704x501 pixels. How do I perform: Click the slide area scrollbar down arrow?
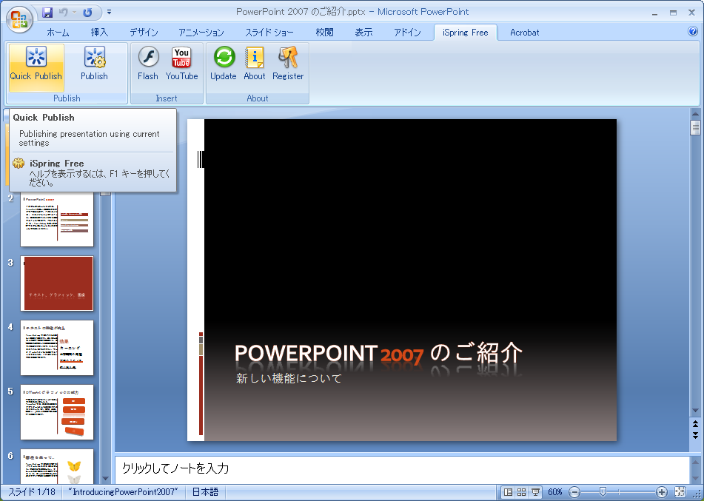pyautogui.click(x=695, y=411)
